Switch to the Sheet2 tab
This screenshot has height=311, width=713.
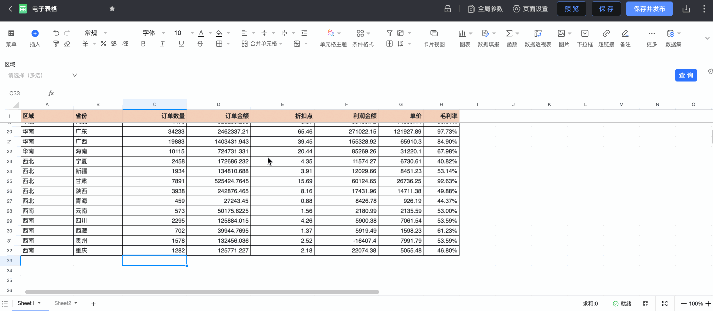click(x=63, y=303)
